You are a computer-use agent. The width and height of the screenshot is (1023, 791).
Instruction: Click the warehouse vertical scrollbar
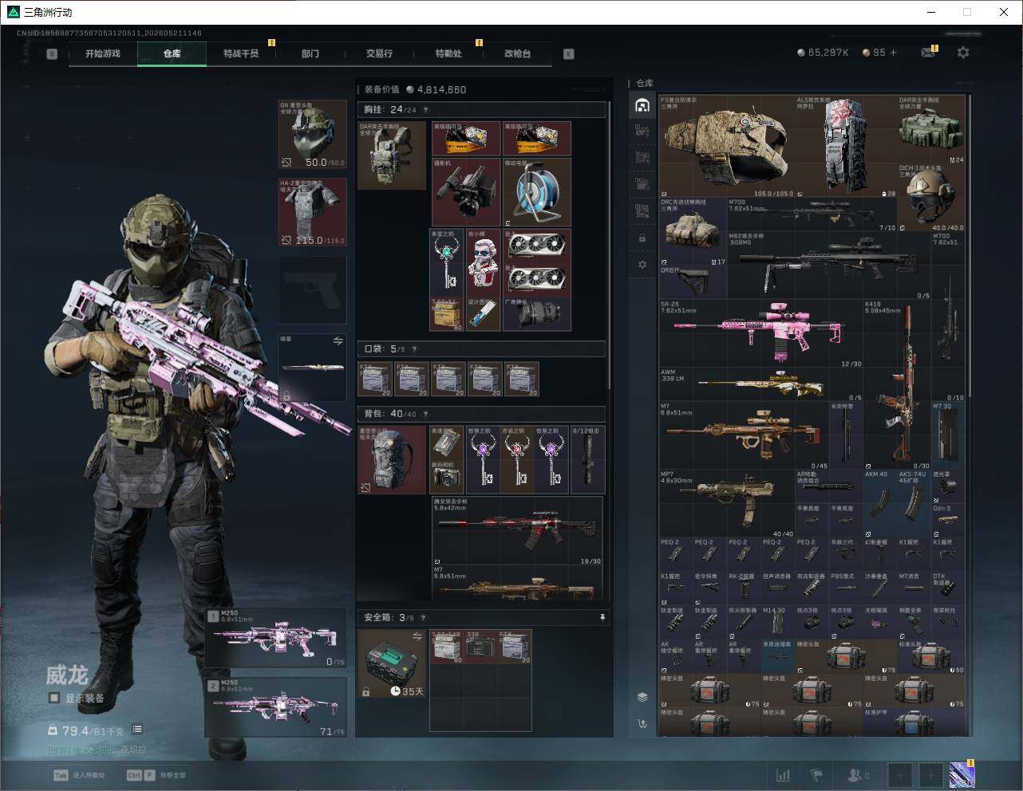[x=970, y=246]
